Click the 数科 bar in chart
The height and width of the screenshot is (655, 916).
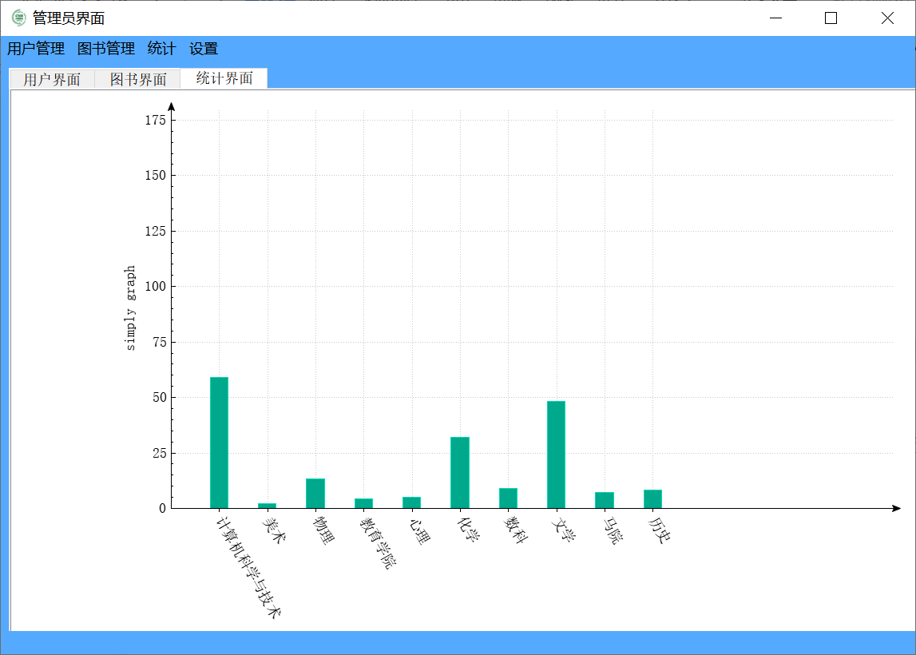coord(508,498)
